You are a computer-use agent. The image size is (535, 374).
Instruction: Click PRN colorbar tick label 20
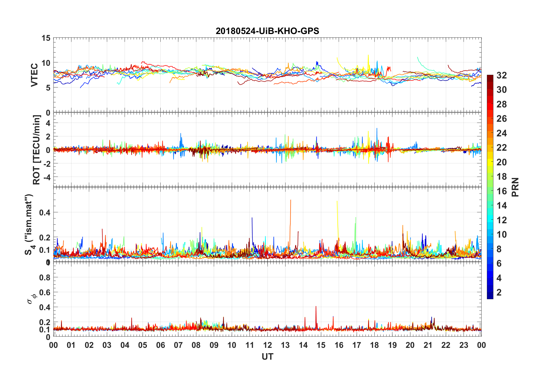point(502,162)
